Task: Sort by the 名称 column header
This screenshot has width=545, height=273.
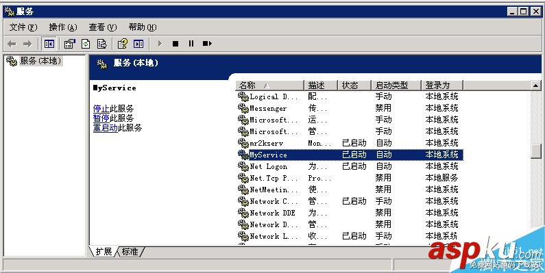Action: click(269, 85)
